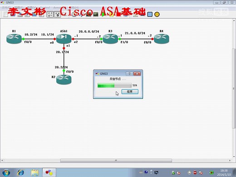
Task: Click the e0 interface label
Action: pyautogui.click(x=52, y=43)
